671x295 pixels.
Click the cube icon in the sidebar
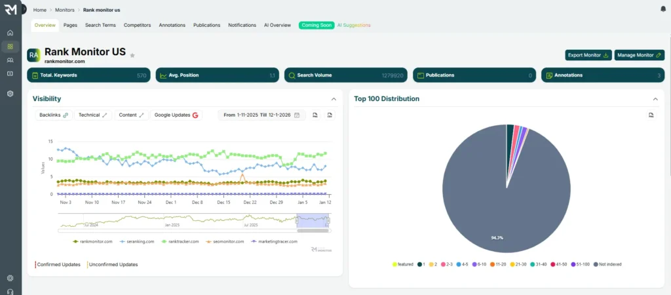point(10,94)
